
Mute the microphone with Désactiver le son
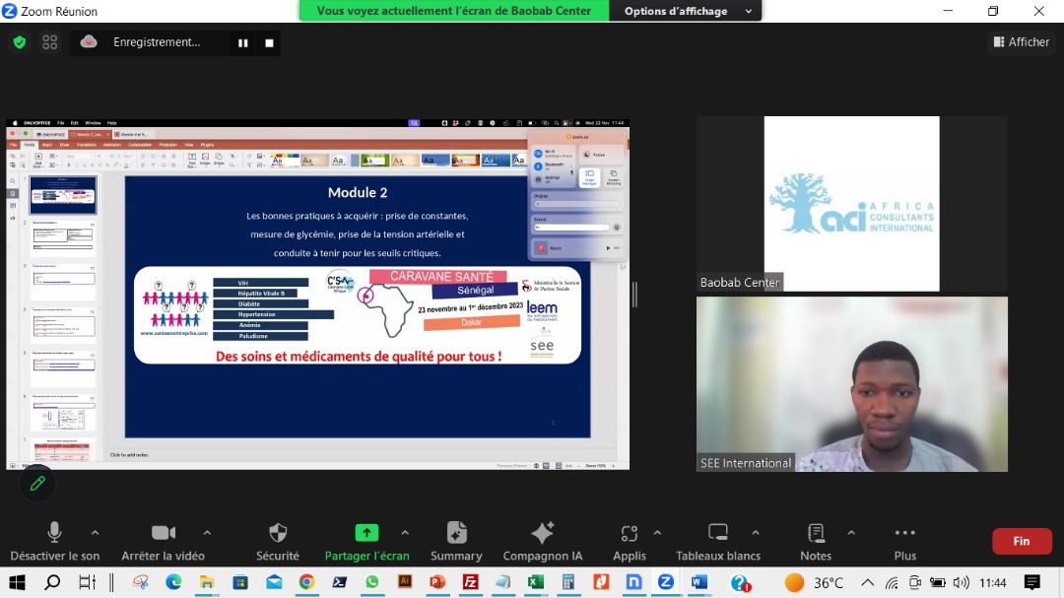tap(54, 541)
